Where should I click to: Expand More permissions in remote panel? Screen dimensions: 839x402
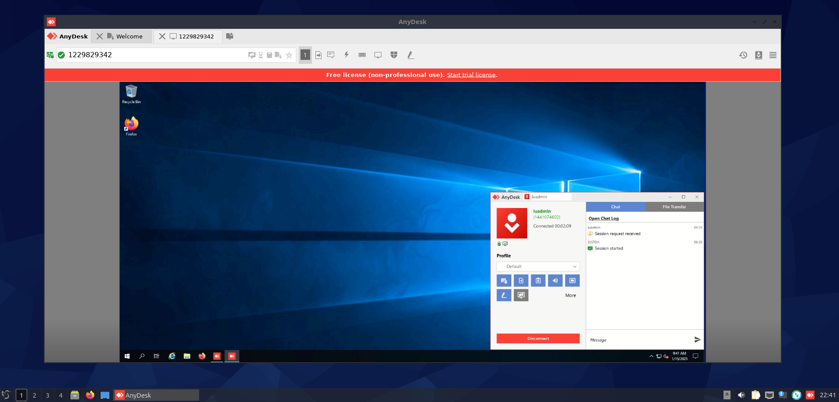coord(570,295)
